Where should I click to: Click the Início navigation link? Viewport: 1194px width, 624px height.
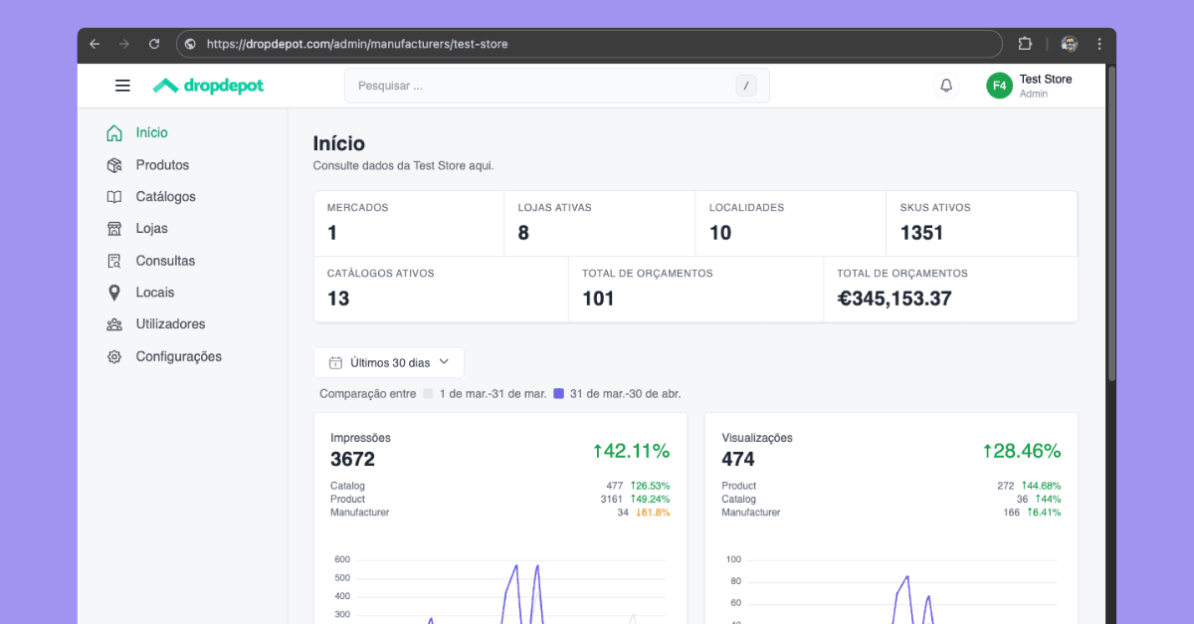[x=150, y=131]
